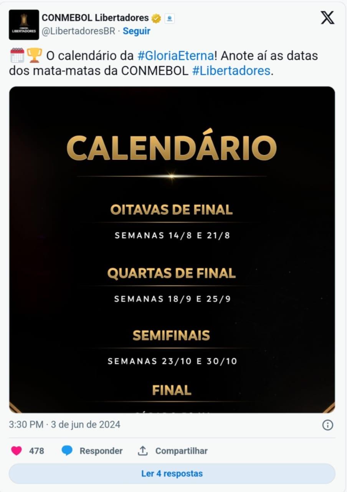Visit the @LibertadoresBR handle

(78, 31)
